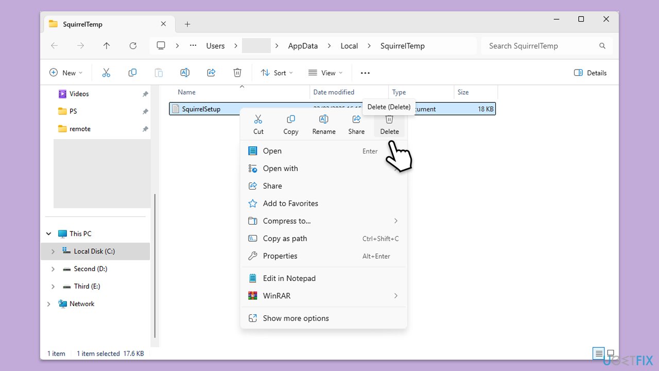Toggle the Details pane button
The width and height of the screenshot is (659, 371).
[590, 73]
